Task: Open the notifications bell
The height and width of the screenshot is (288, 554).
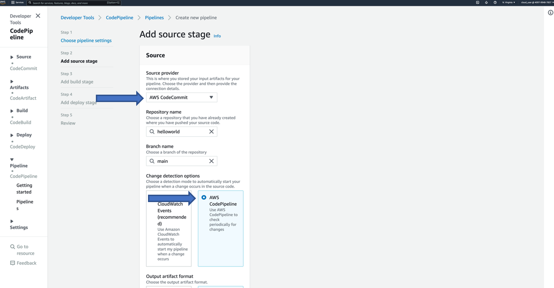Action: (486, 2)
